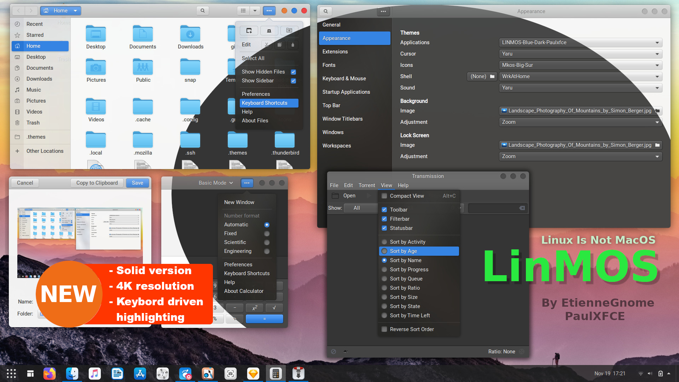
Task: Select Fixed number format radio
Action: pos(267,233)
